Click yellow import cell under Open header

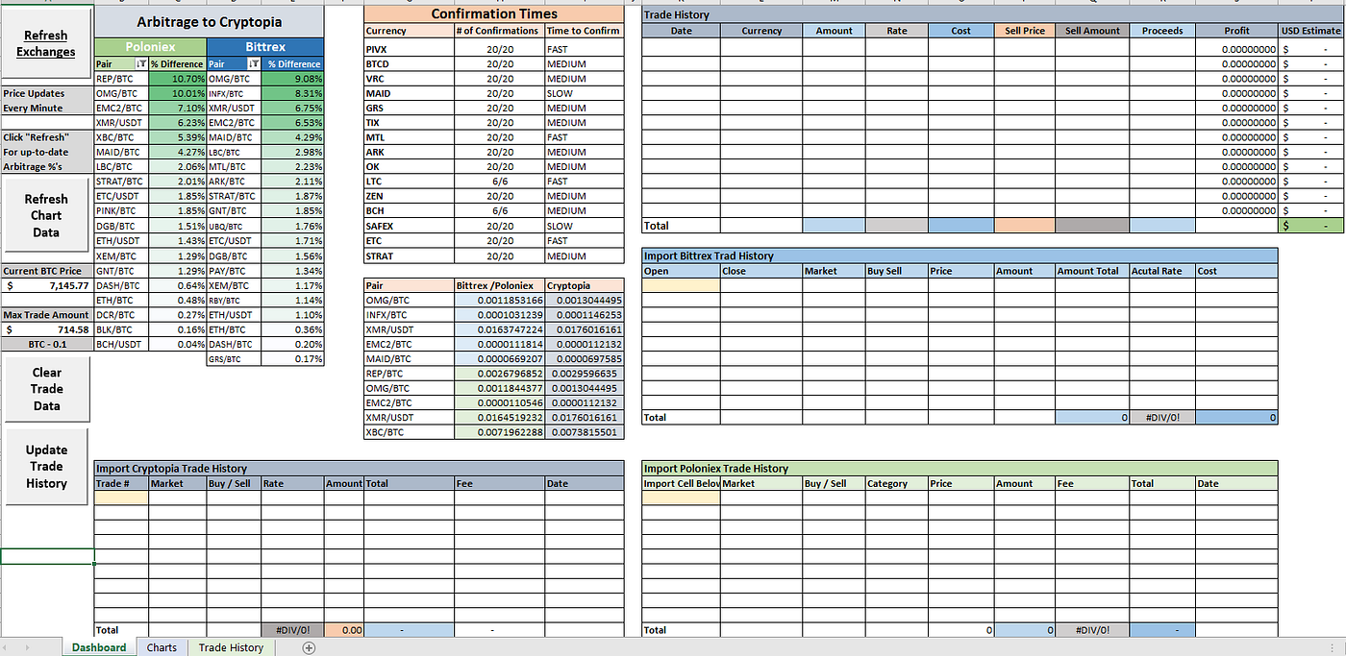tap(681, 285)
